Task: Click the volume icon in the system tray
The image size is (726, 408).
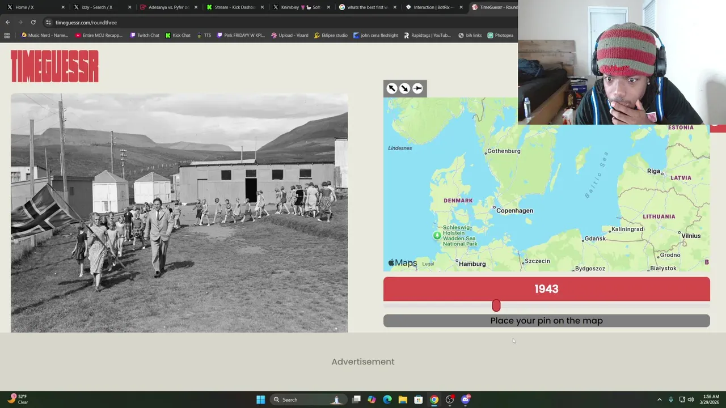Action: pos(691,399)
